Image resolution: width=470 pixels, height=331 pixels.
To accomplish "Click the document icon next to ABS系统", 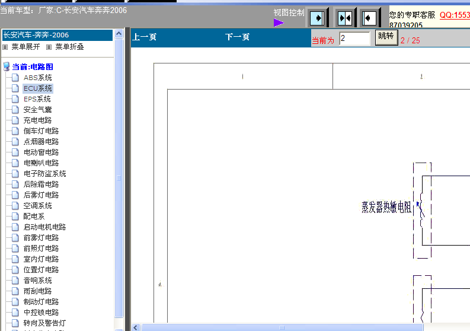I will [15, 78].
